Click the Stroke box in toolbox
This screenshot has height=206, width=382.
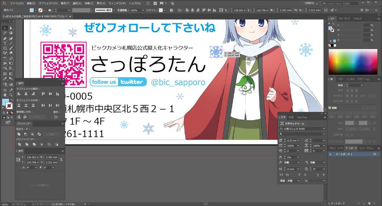pos(9,106)
